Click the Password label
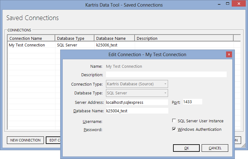The width and height of the screenshot is (248, 159). coord(93,130)
